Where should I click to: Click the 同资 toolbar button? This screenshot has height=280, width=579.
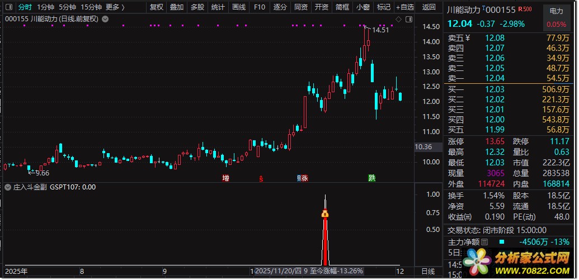(301, 7)
